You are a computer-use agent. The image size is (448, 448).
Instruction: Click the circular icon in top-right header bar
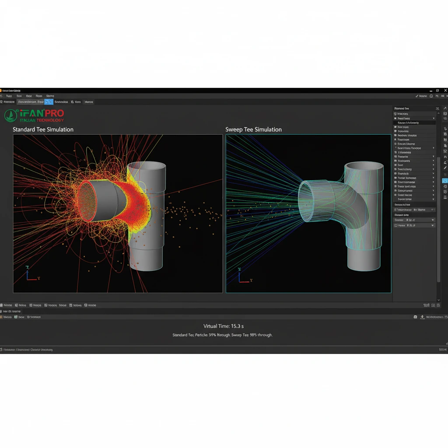pos(431,96)
